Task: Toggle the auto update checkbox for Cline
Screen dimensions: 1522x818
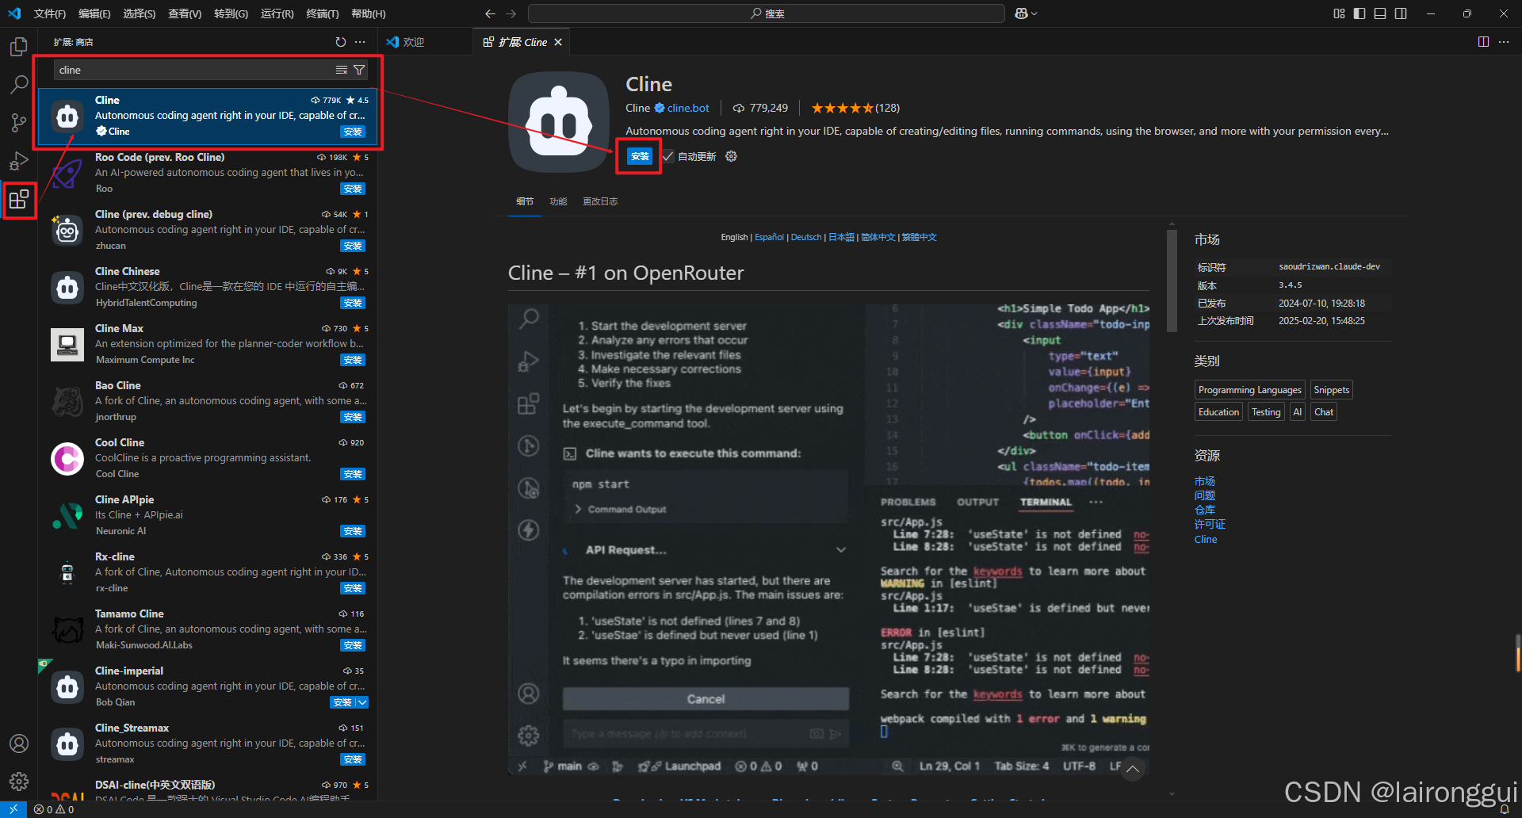Action: coord(668,156)
